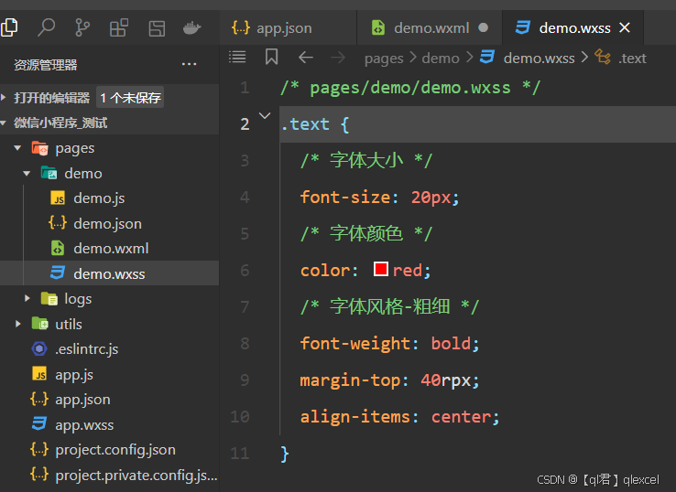
Task: Click the outline list icon in editor toolbar
Action: pyautogui.click(x=237, y=57)
